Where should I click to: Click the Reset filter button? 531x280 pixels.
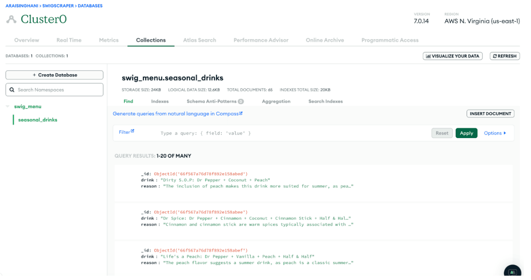442,133
